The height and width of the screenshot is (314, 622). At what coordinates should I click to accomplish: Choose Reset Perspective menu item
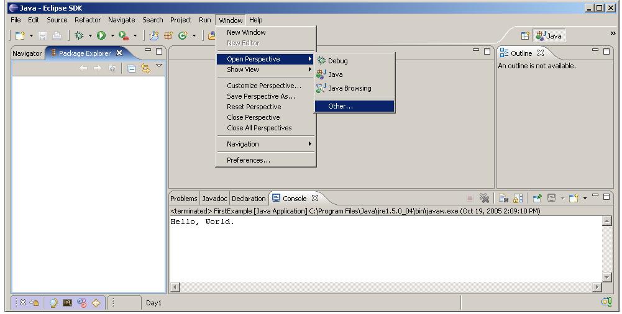(x=266, y=107)
